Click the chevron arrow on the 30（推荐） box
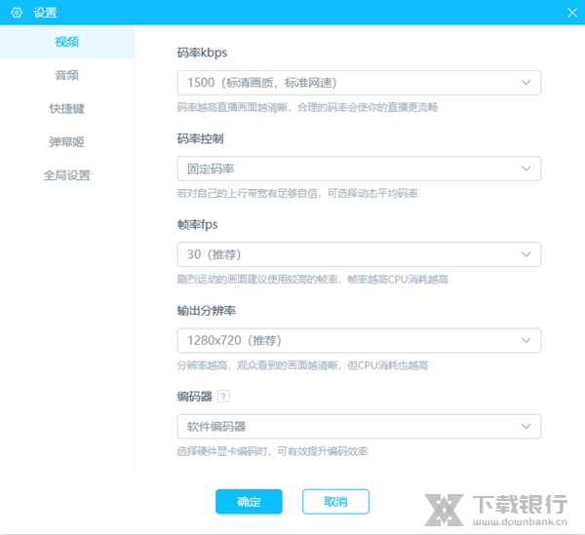This screenshot has width=585, height=535. point(526,254)
